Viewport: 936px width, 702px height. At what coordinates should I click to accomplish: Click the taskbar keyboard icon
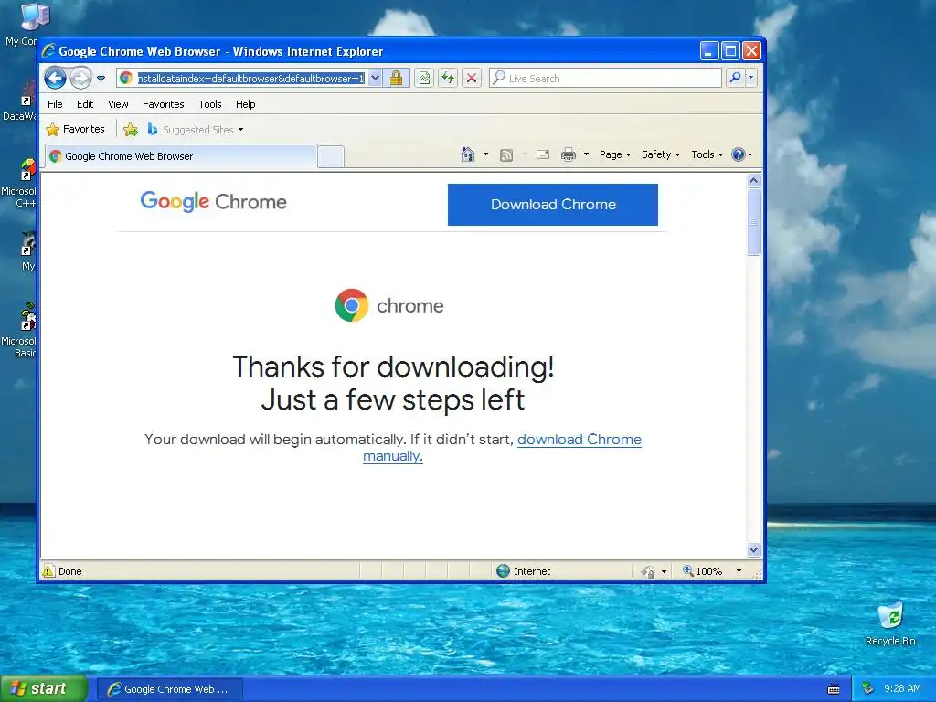click(x=834, y=689)
